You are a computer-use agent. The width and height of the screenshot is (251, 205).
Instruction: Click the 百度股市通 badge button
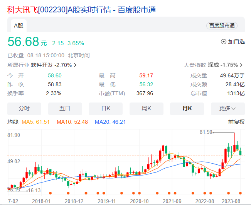point(222,26)
